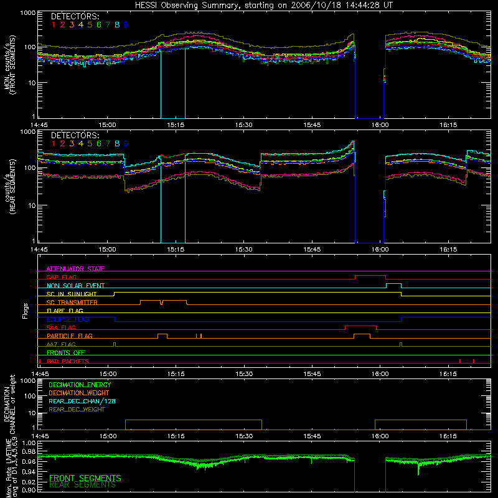Click the HESSI Observing Summary title text

pyautogui.click(x=264, y=6)
